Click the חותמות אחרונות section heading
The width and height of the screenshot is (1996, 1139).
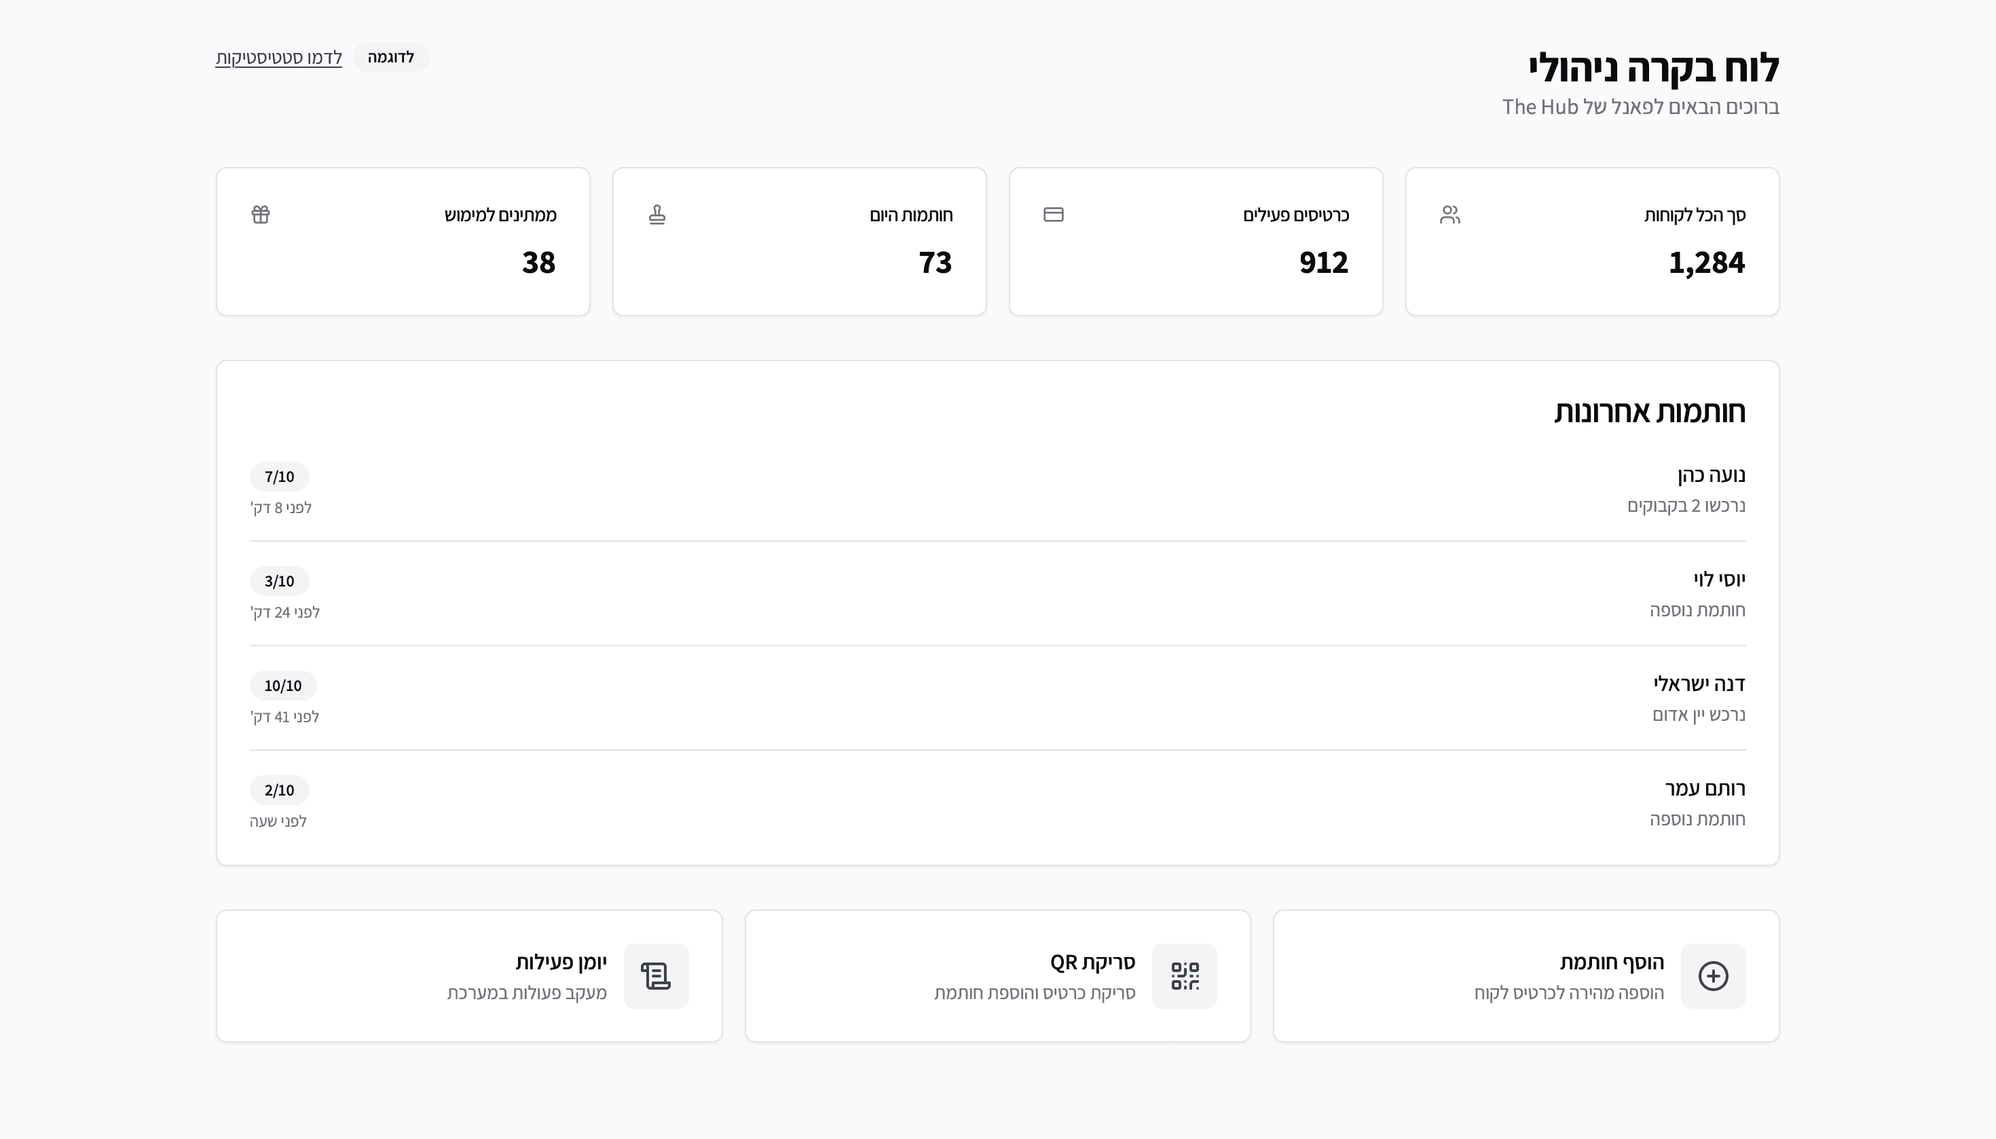pyautogui.click(x=1648, y=412)
